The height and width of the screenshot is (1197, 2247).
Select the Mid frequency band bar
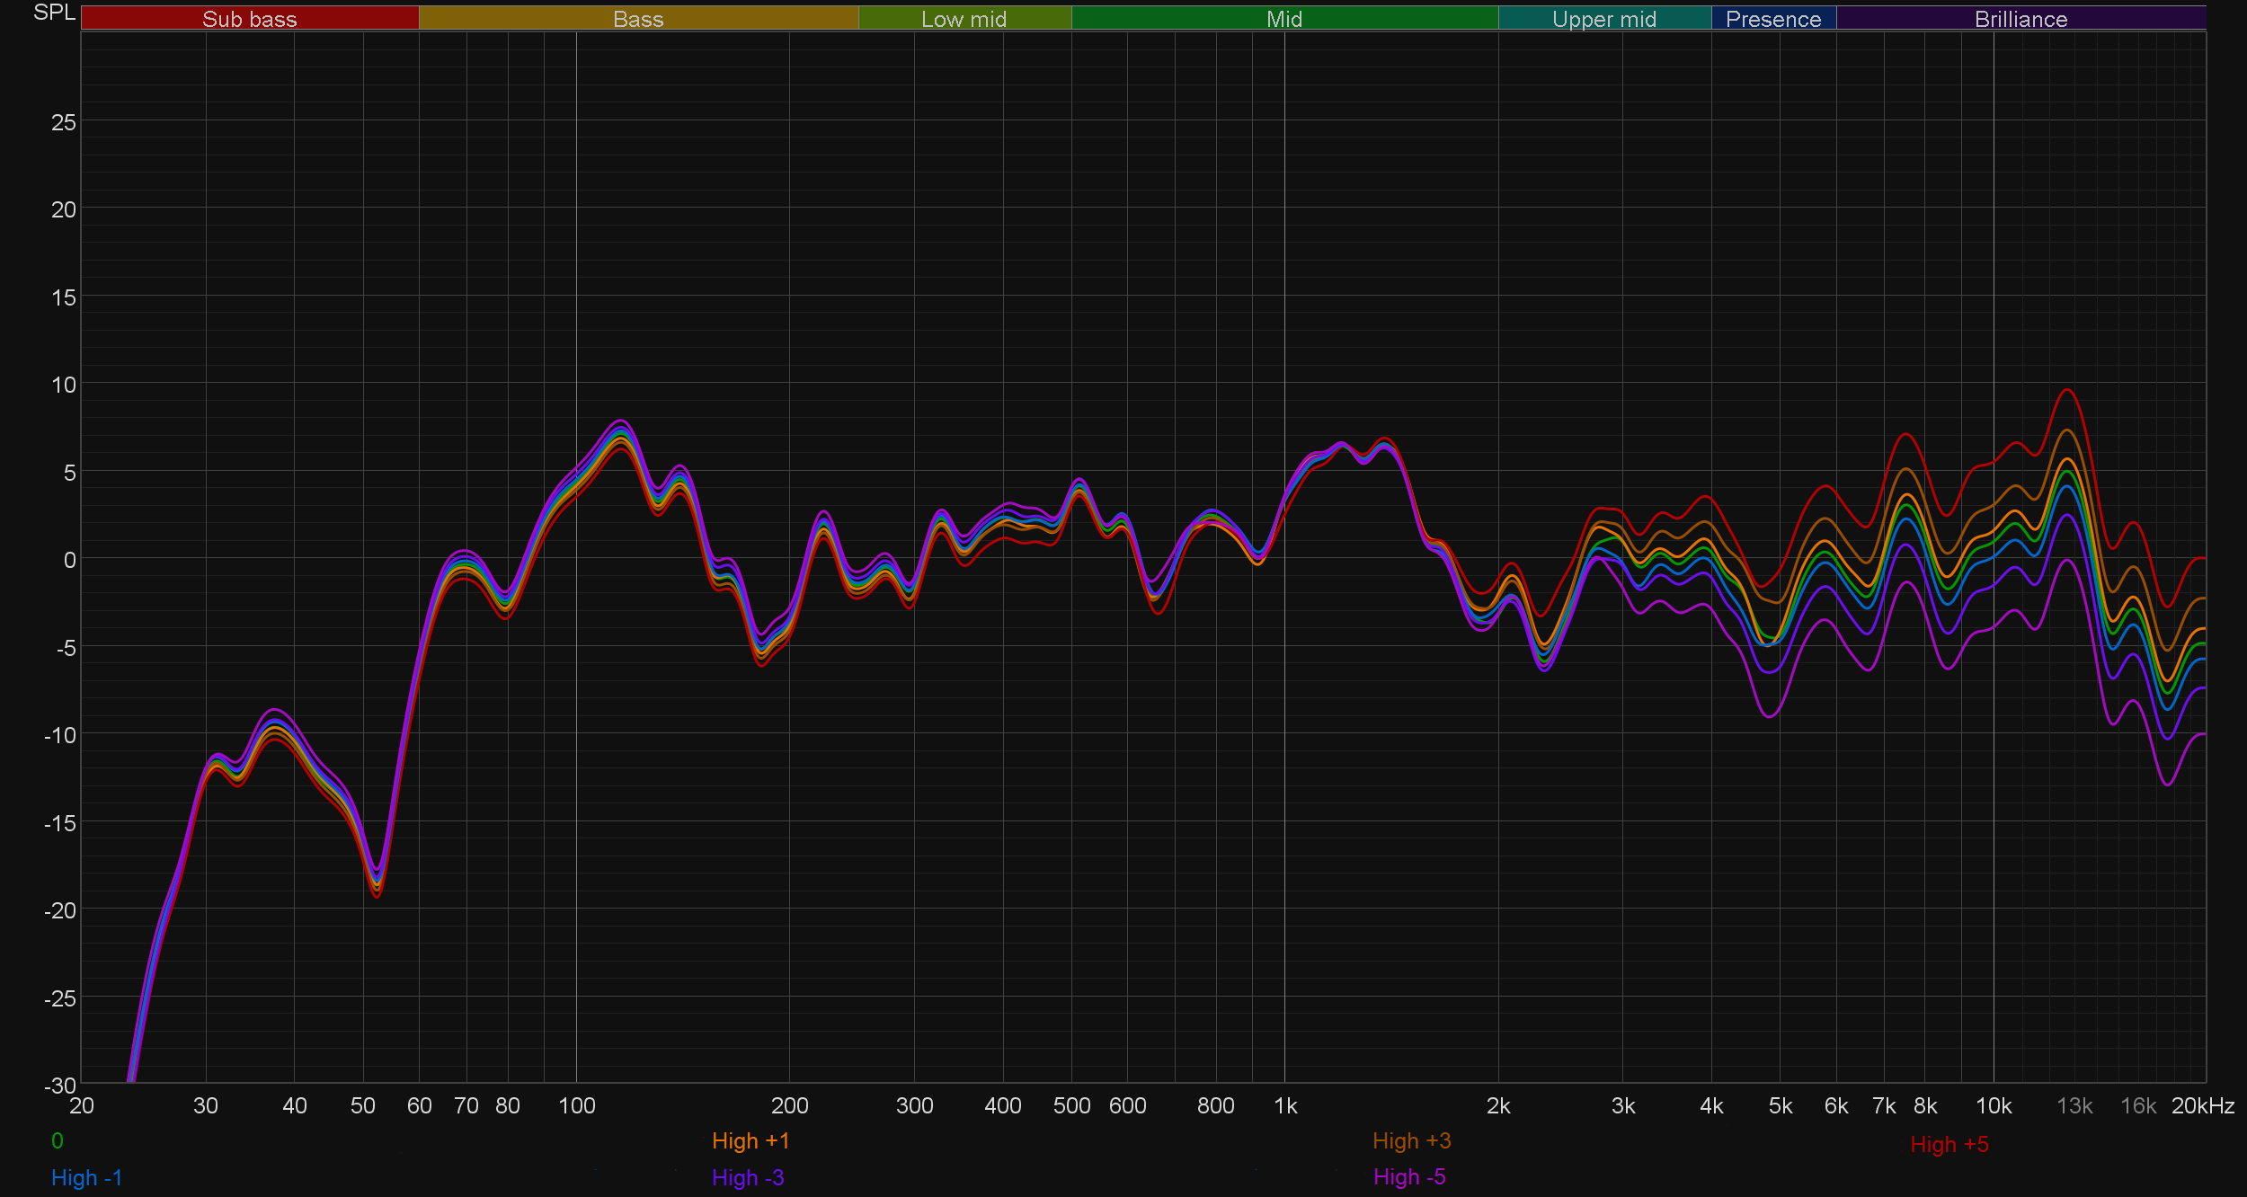click(x=1283, y=19)
